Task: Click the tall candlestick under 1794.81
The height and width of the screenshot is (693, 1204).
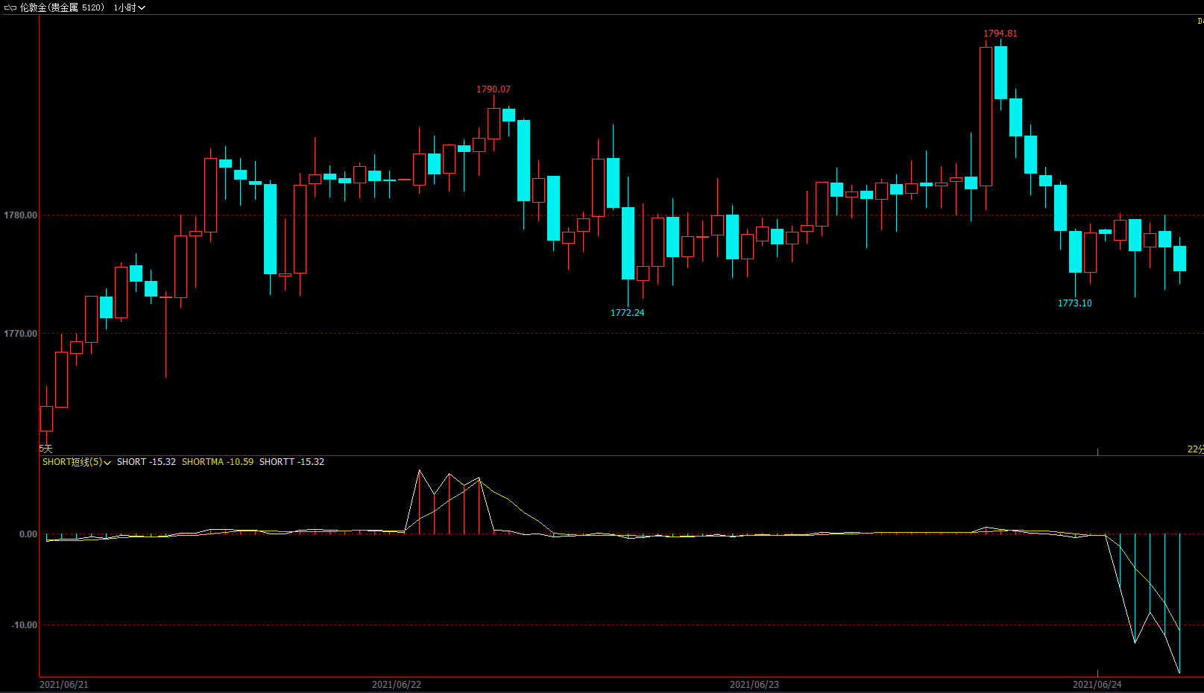Action: tap(986, 116)
